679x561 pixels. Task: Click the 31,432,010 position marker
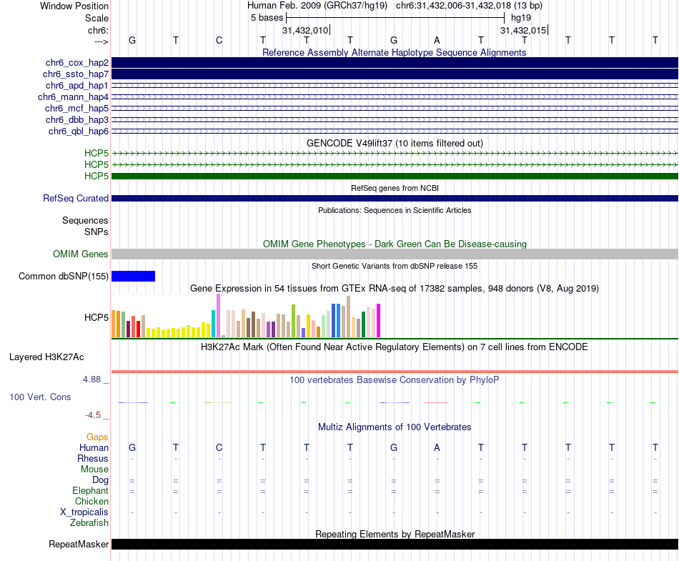[x=306, y=30]
